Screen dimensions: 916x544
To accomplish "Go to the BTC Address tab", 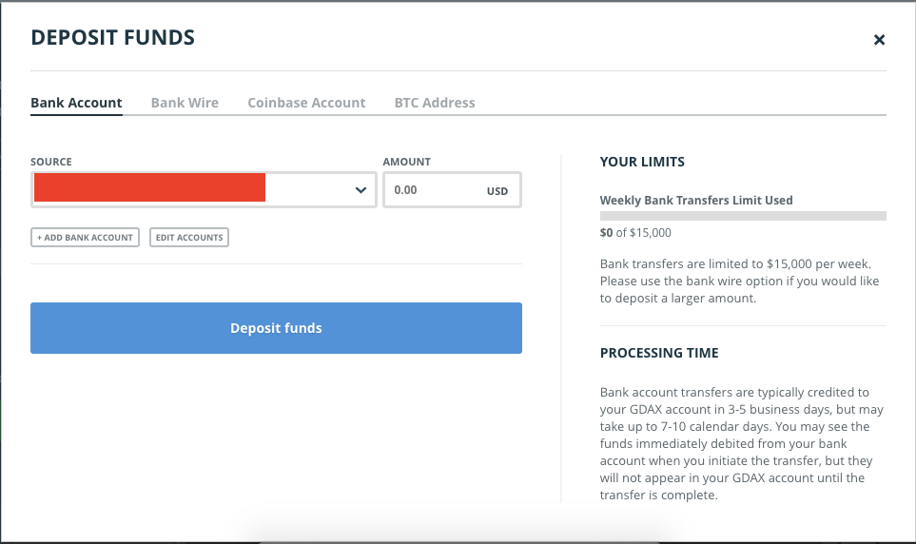I will click(x=435, y=103).
